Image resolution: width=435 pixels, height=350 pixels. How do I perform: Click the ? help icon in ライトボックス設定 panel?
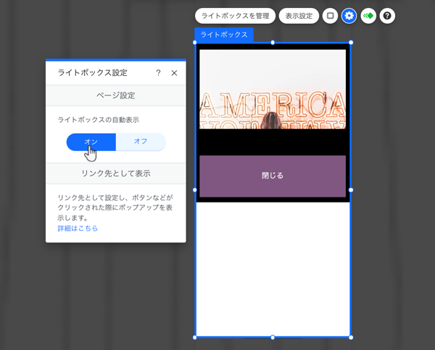[158, 73]
